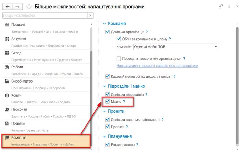Collapse the Планування section

click(x=105, y=136)
